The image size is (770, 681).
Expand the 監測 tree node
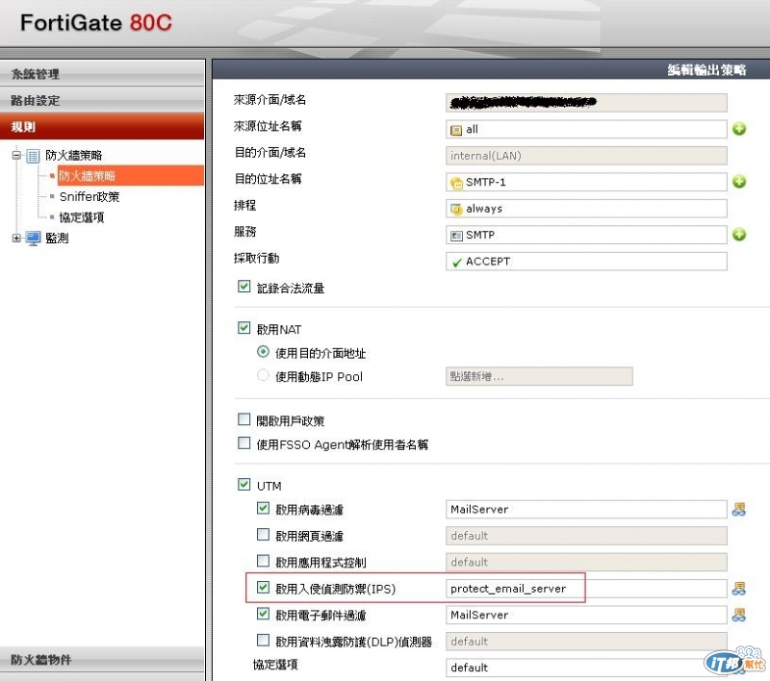click(x=16, y=239)
